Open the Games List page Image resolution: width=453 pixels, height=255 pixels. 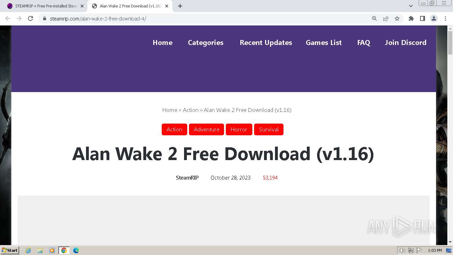(x=324, y=42)
